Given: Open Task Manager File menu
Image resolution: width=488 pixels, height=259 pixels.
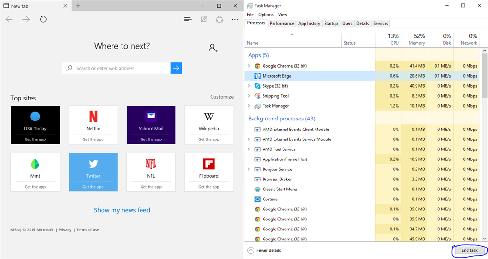Looking at the screenshot, I should (x=250, y=15).
